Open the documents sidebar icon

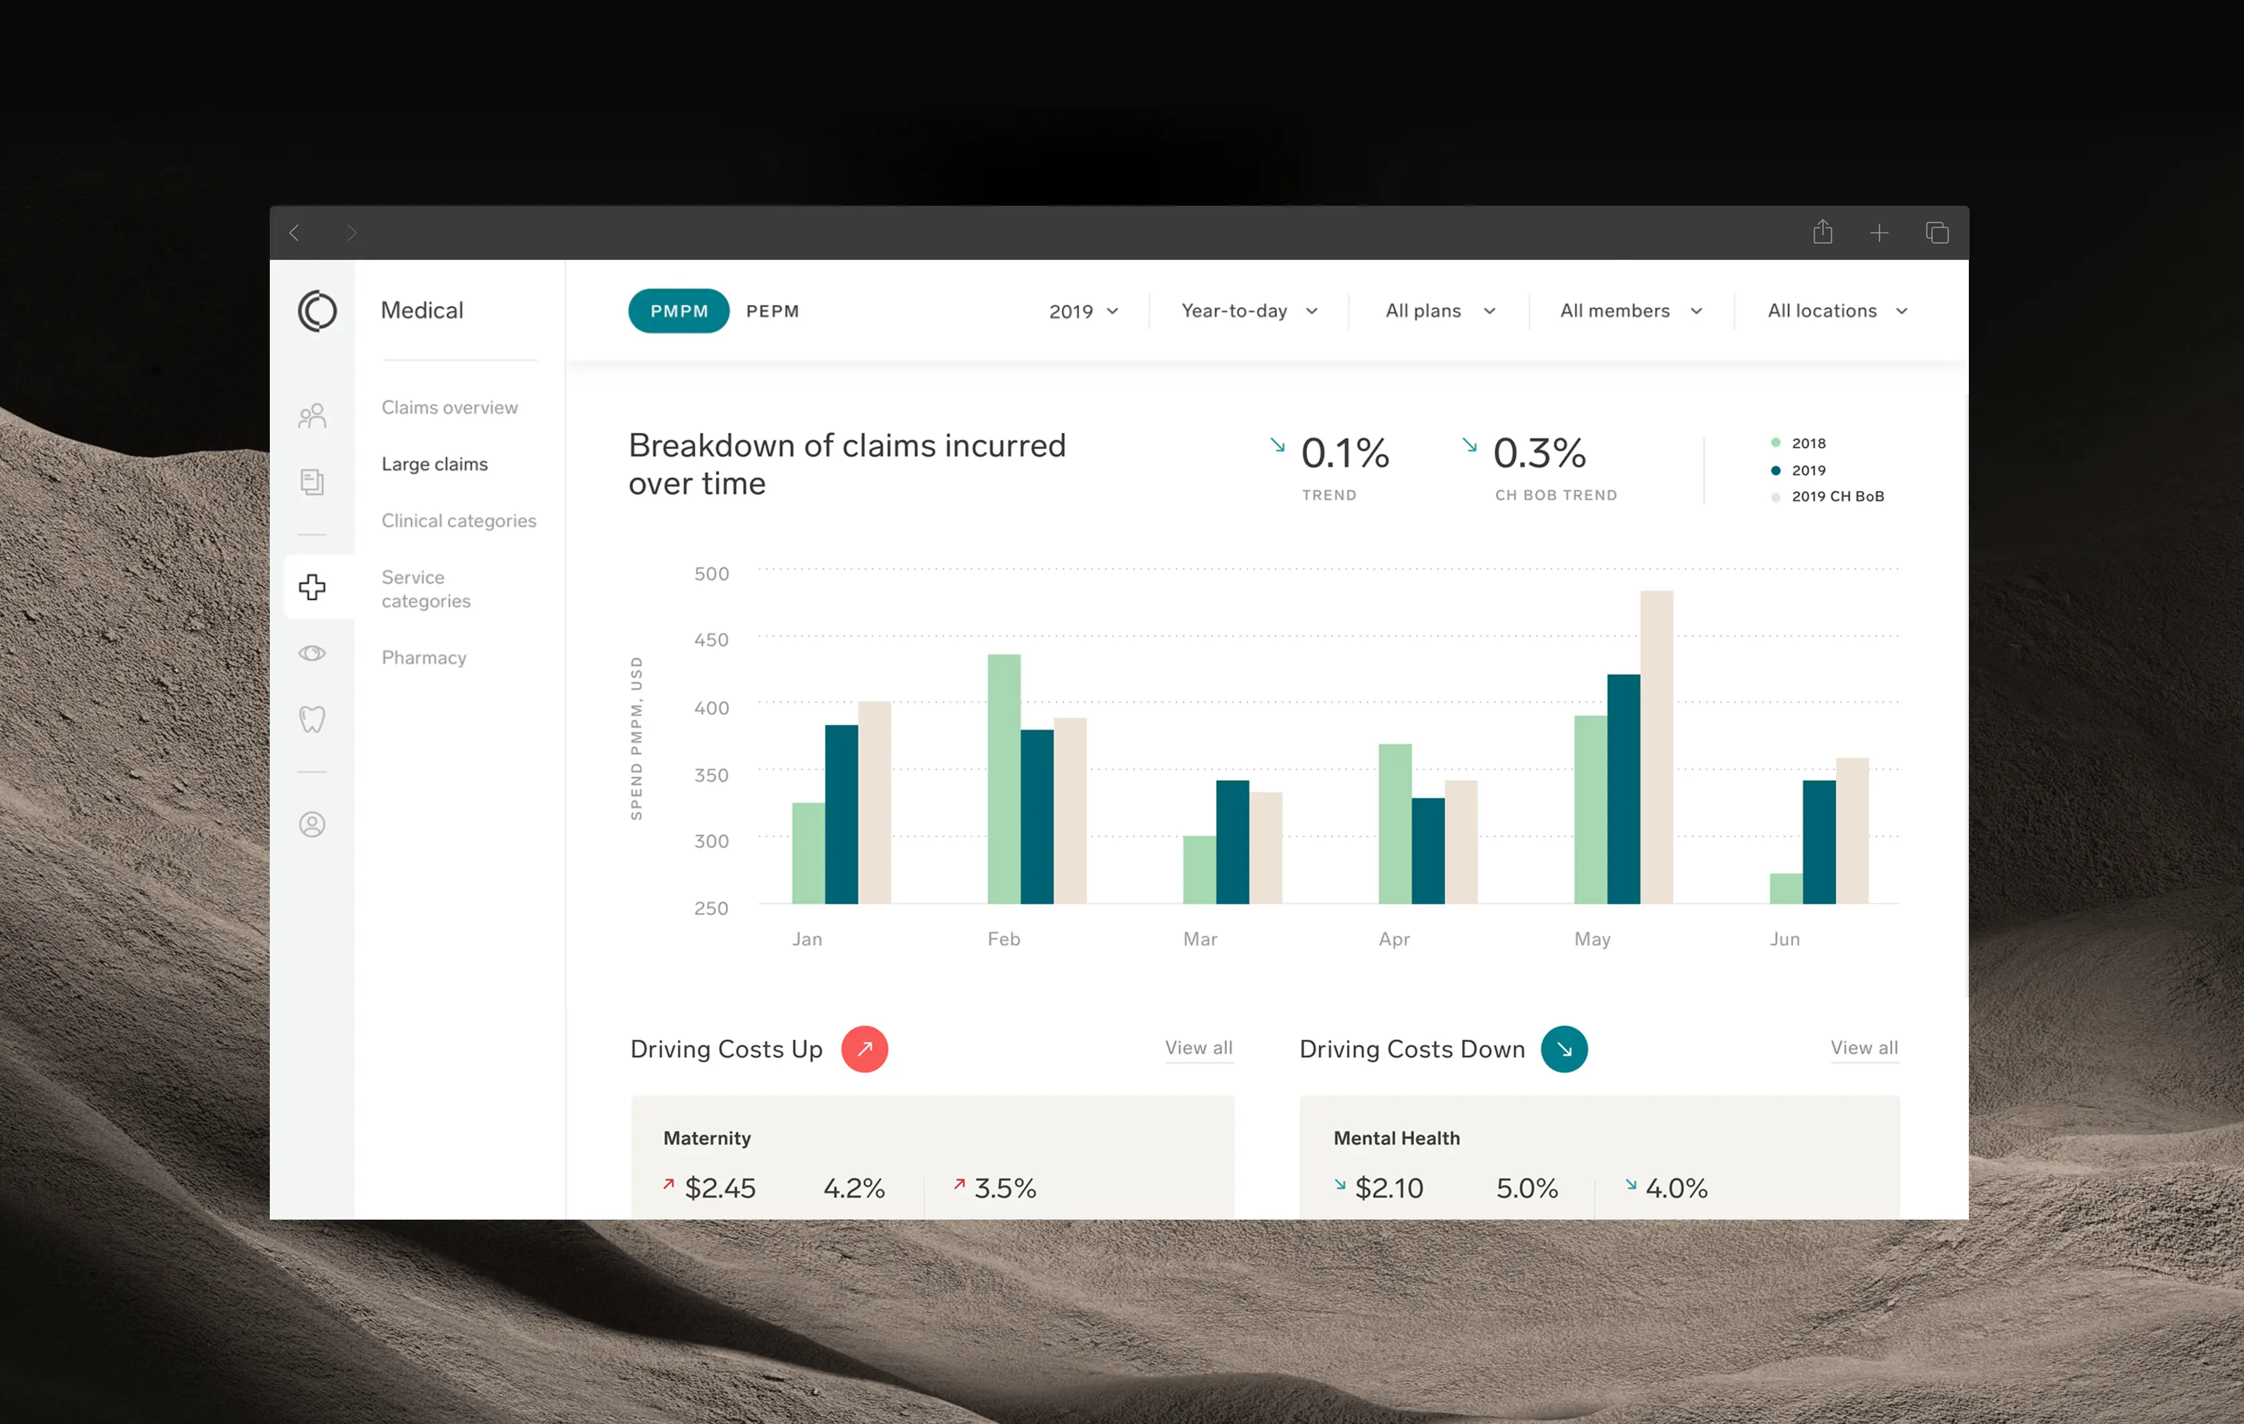coord(312,482)
